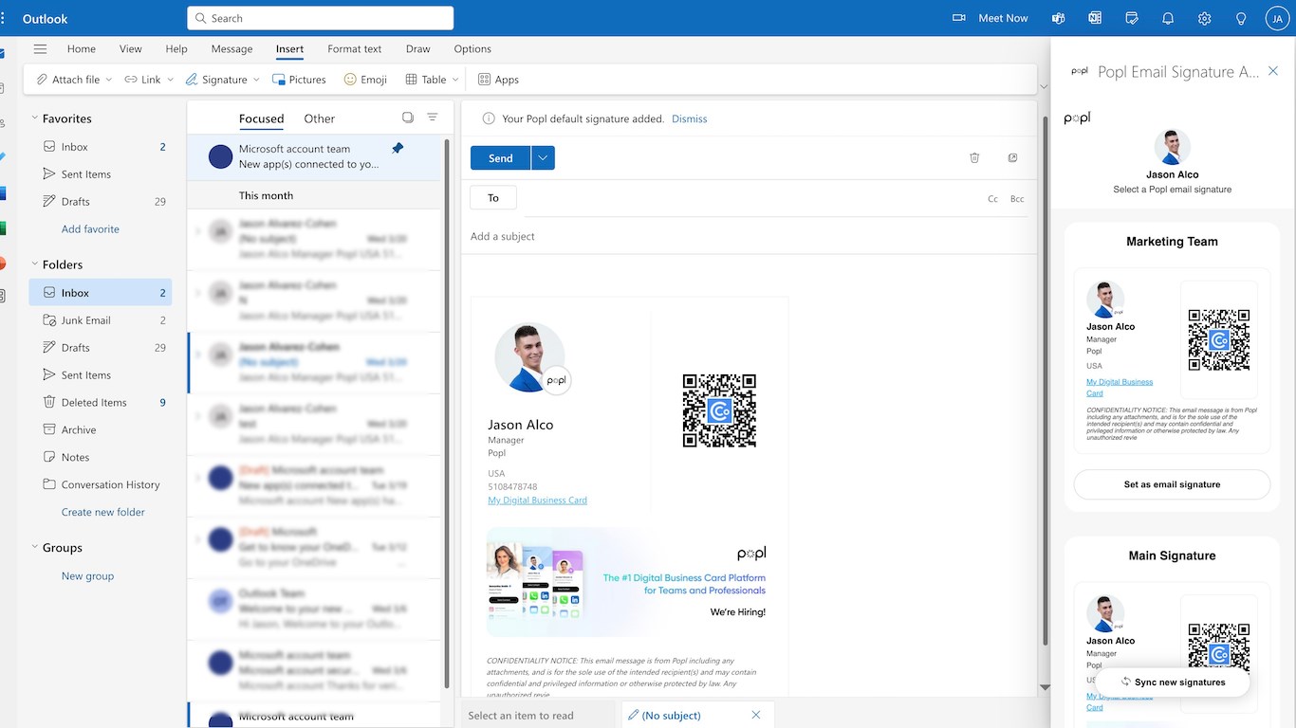Open My Digital Business Card link in draft

[x=538, y=500]
